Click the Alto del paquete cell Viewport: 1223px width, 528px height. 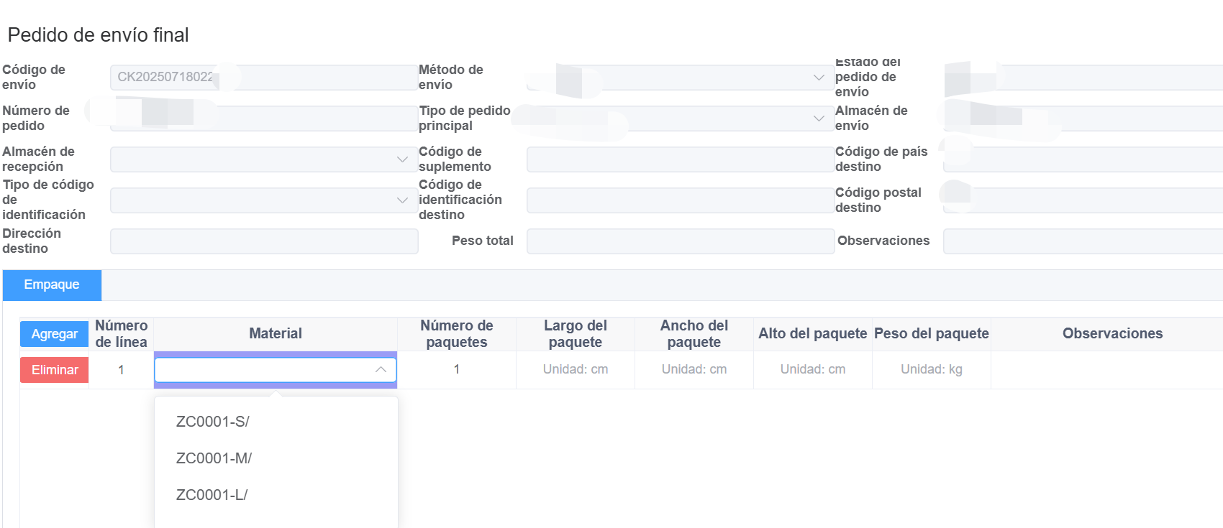tap(812, 370)
